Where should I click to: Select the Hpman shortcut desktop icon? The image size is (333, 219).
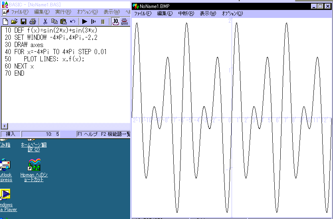pos(34,165)
